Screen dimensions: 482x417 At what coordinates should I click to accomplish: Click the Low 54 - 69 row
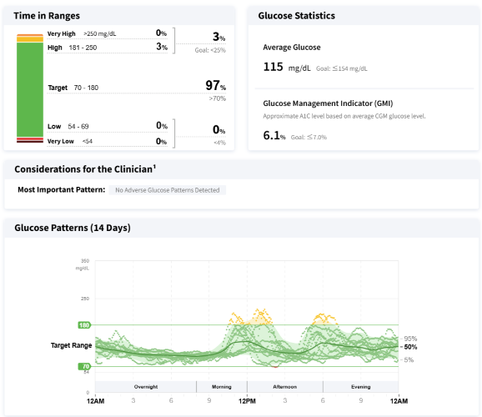pos(108,126)
